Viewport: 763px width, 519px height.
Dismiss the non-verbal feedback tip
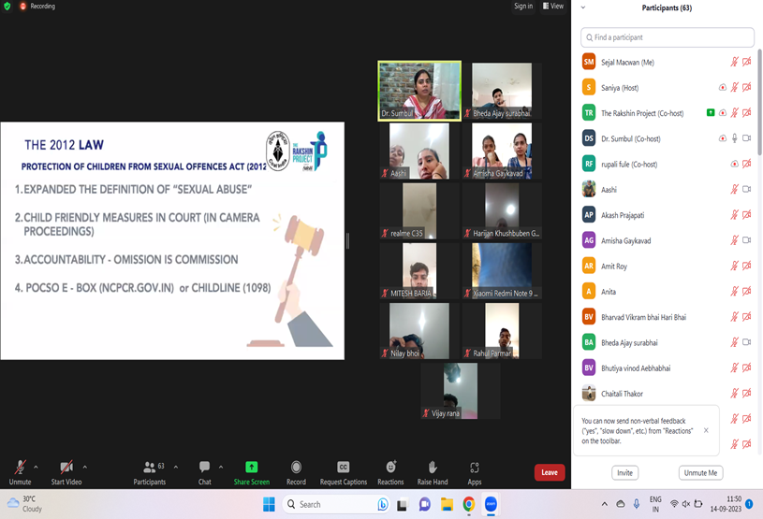coord(706,430)
